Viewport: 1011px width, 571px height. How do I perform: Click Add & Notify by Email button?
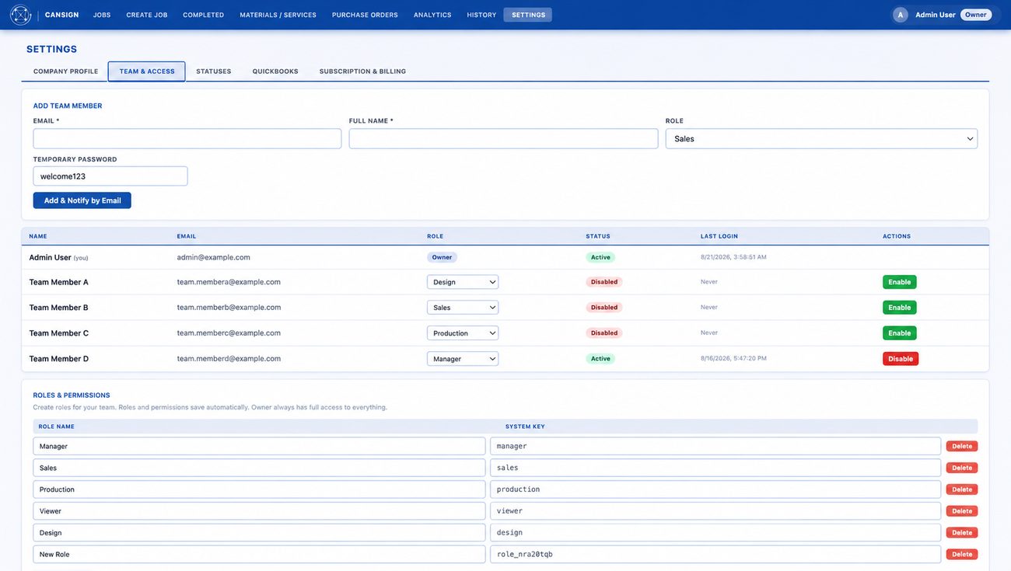82,200
